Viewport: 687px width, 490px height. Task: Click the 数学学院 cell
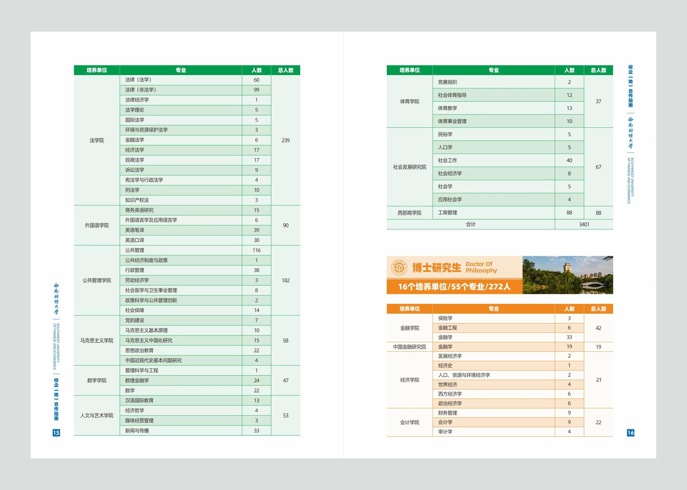point(97,381)
